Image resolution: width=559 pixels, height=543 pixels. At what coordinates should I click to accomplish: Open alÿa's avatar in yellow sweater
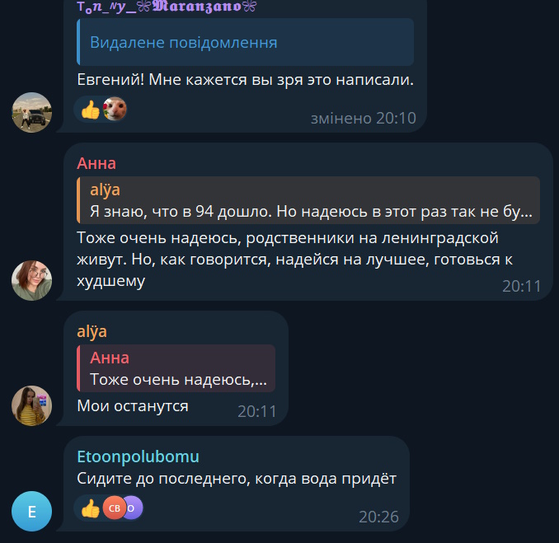tap(31, 405)
